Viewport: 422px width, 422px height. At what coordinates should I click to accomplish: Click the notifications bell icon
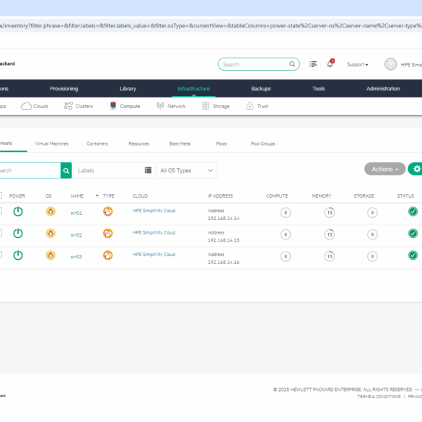coord(330,63)
